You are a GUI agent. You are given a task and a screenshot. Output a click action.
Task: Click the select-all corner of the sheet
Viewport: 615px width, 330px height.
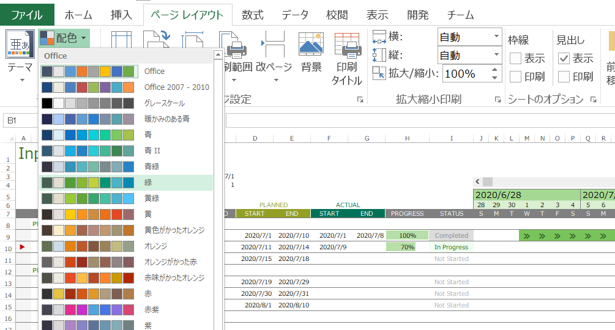12,138
